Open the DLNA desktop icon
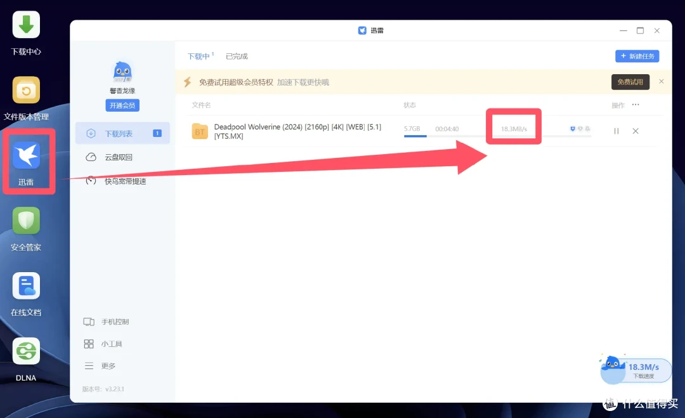The image size is (685, 418). point(26,351)
